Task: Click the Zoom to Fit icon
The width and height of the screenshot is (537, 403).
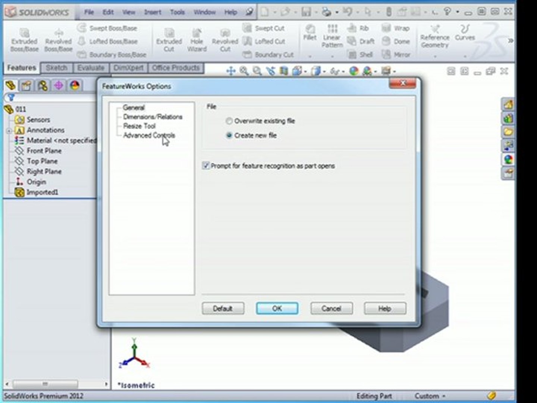Action: click(x=244, y=71)
